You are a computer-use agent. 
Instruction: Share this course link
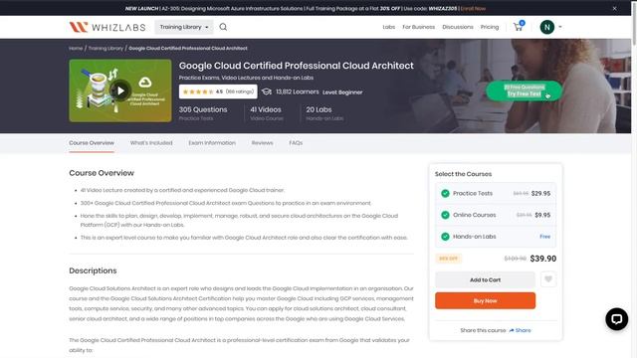point(520,330)
